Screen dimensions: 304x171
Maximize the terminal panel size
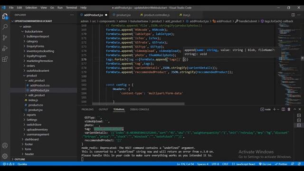pyautogui.click(x=294, y=109)
